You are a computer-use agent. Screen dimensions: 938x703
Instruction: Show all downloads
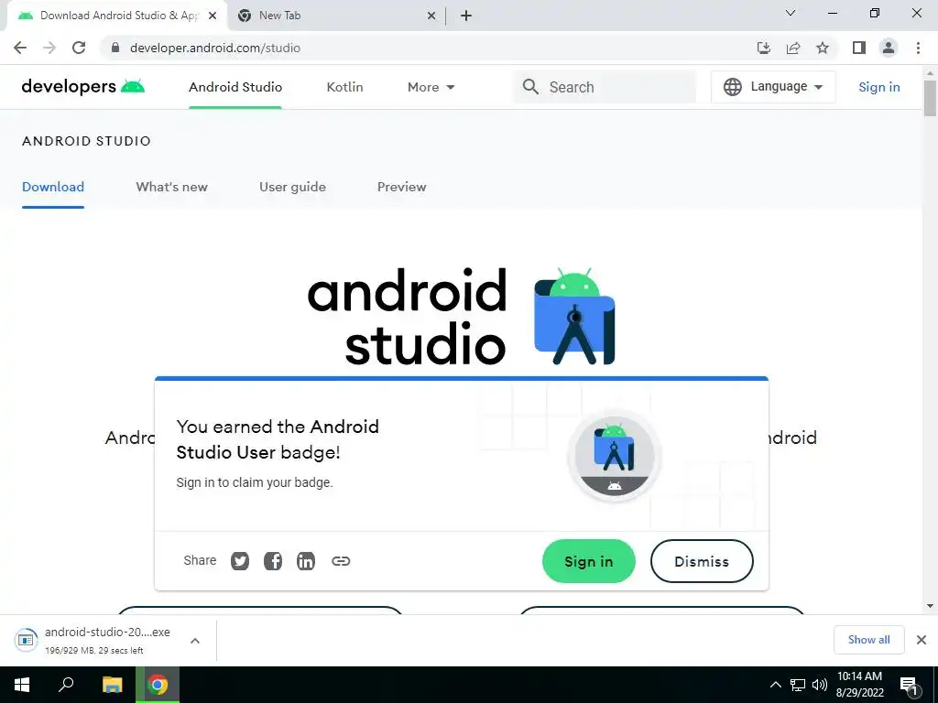tap(868, 640)
